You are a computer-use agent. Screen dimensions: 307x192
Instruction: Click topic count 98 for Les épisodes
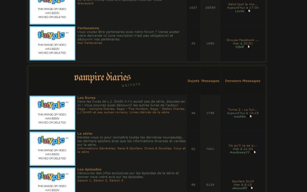coord(193,185)
